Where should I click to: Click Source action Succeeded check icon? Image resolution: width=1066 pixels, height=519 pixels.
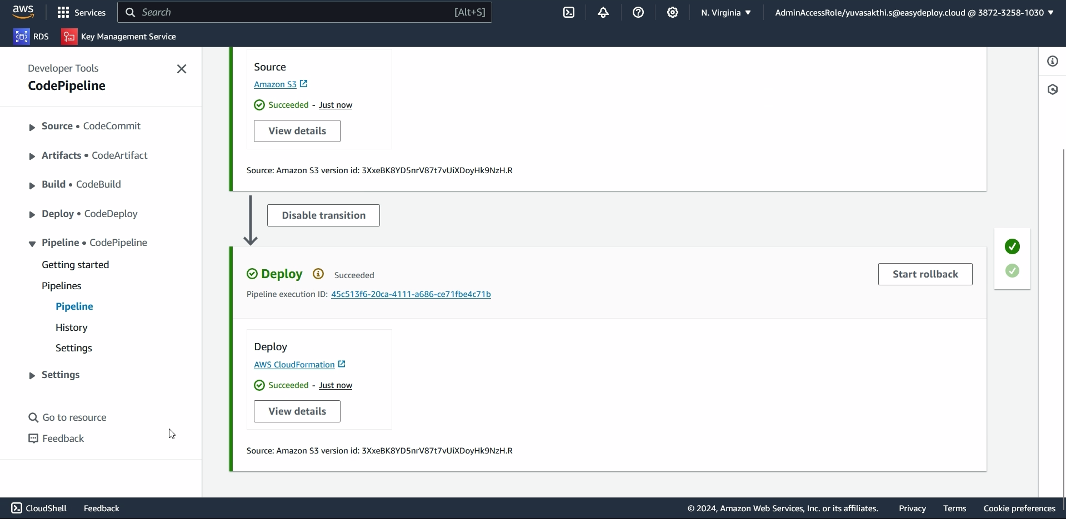[x=259, y=105]
